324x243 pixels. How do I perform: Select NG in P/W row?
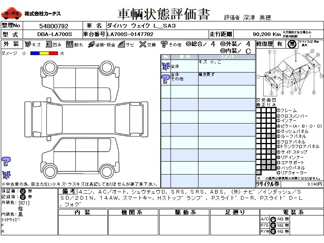click(280, 232)
